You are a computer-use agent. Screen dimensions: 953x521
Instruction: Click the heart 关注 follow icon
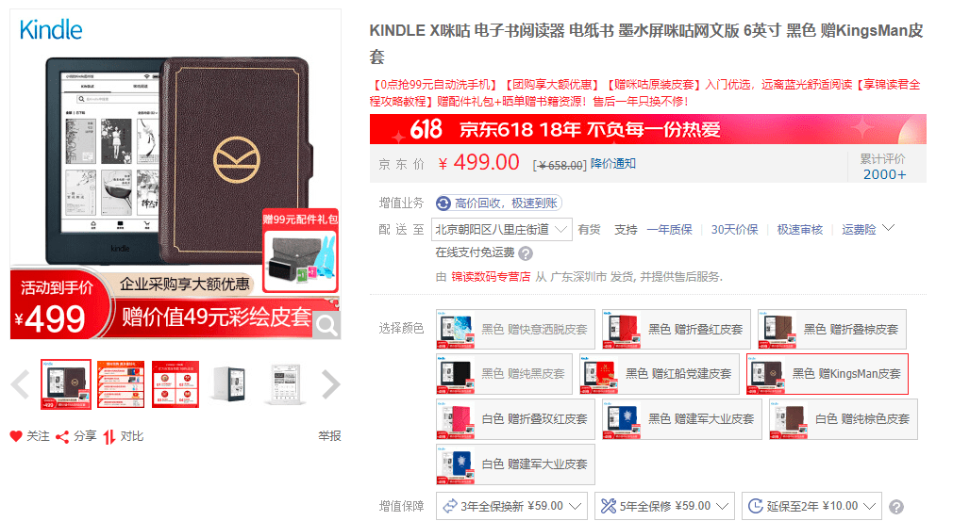[16, 436]
